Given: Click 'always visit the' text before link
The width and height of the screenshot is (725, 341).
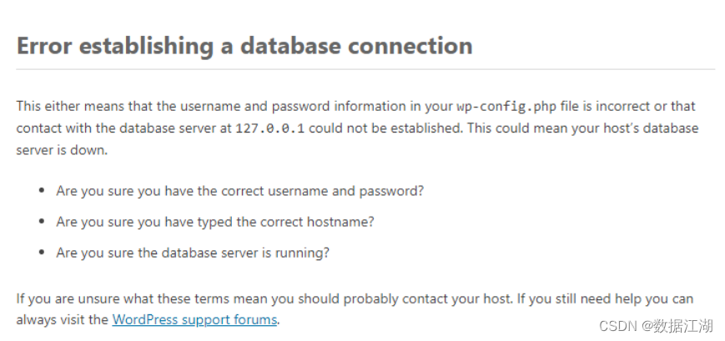Looking at the screenshot, I should click(63, 320).
